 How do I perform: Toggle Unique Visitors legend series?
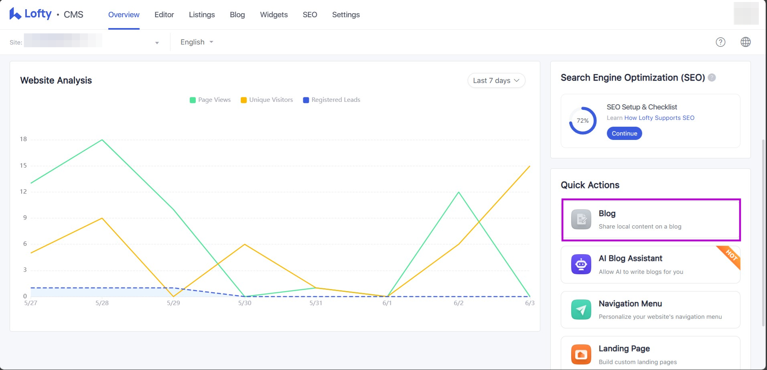tap(267, 100)
